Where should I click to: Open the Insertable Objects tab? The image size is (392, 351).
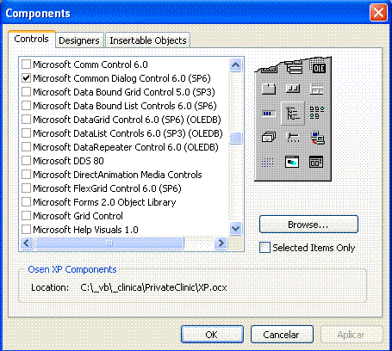[148, 40]
